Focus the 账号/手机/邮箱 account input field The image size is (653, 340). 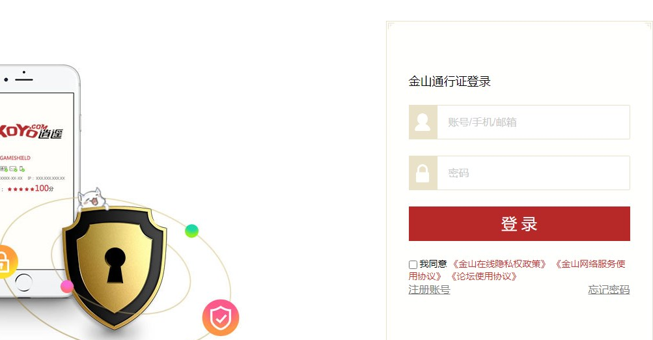pos(533,122)
